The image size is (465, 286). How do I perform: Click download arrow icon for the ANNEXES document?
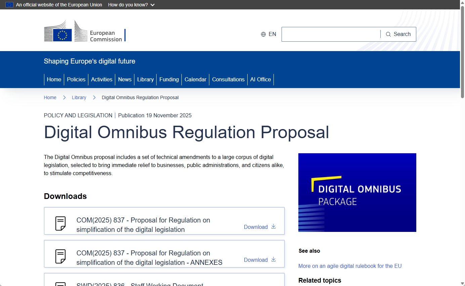[273, 259]
